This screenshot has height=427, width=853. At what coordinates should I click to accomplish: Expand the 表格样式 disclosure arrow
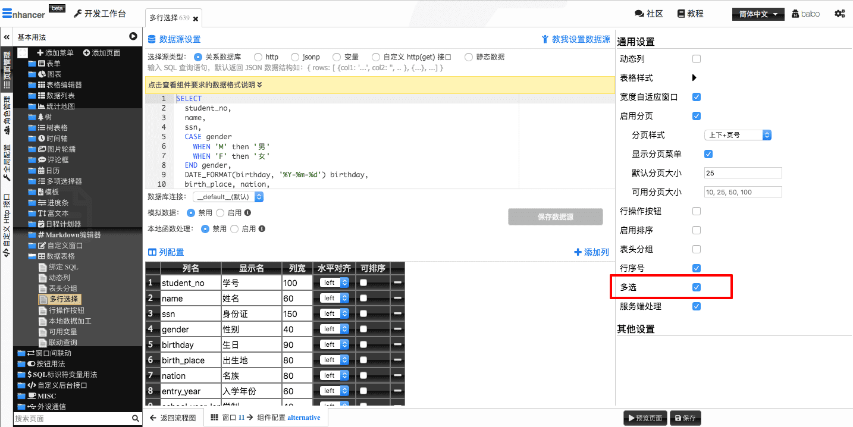(x=694, y=78)
